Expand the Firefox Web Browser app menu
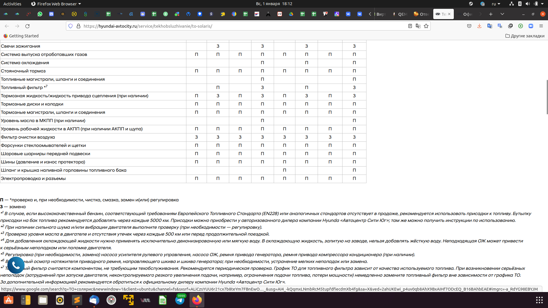Screen dimensions: 548x308 (x=56, y=4)
